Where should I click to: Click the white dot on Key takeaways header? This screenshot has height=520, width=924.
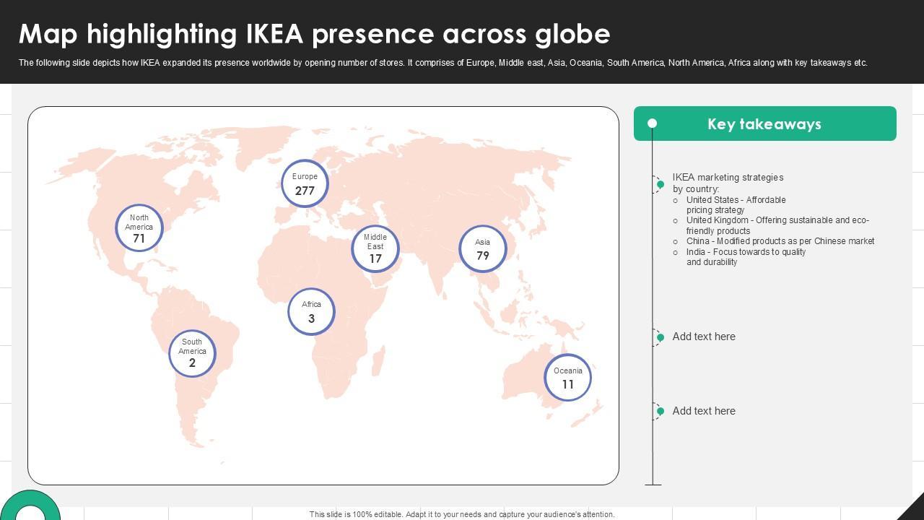[653, 123]
